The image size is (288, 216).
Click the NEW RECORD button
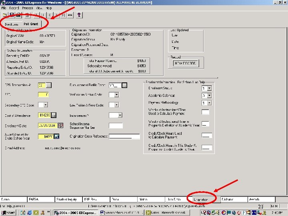[x=186, y=63]
